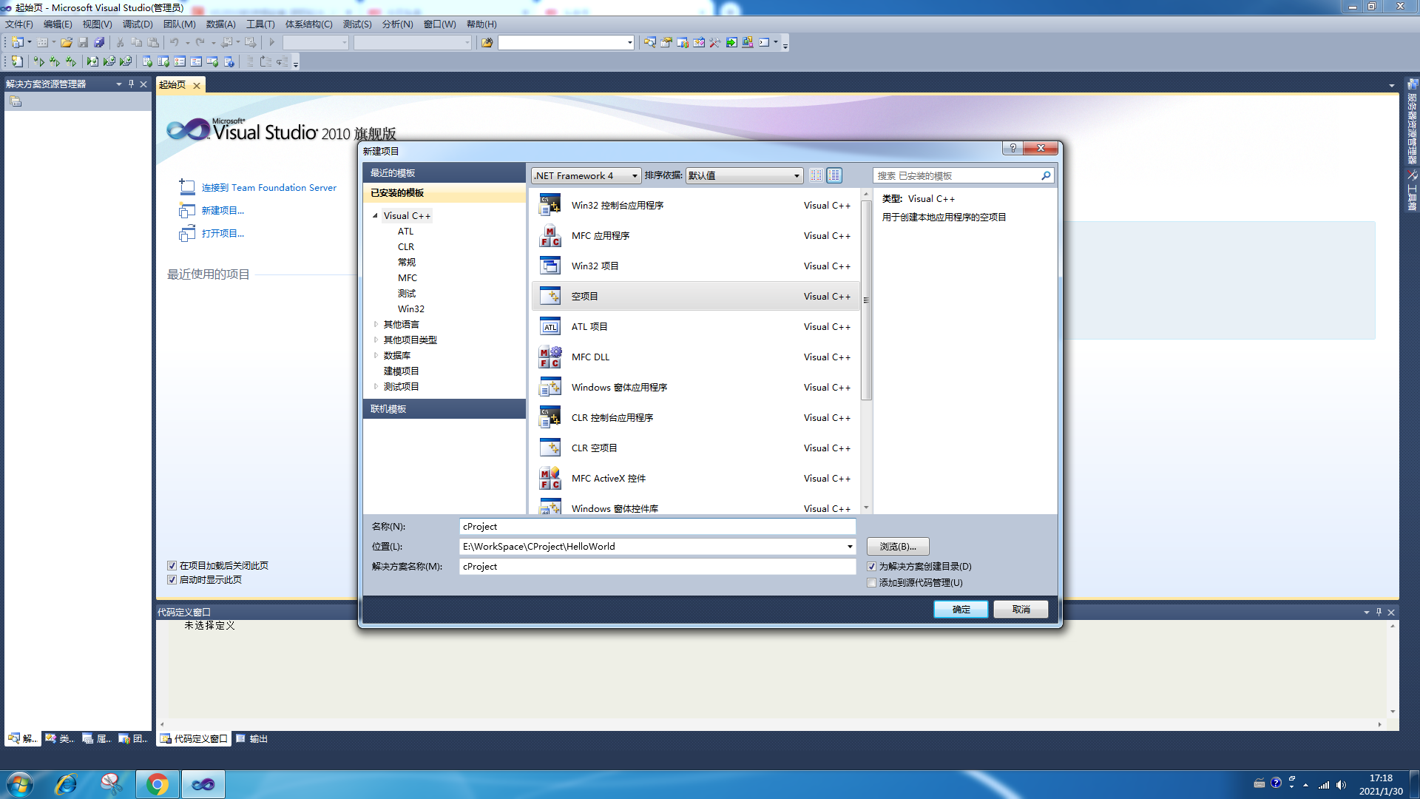
Task: Toggle 为解决方案创建目录 checkbox
Action: tap(871, 567)
